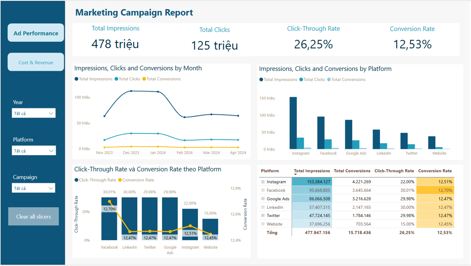Sort table by Conversion Rate column header

click(435, 171)
